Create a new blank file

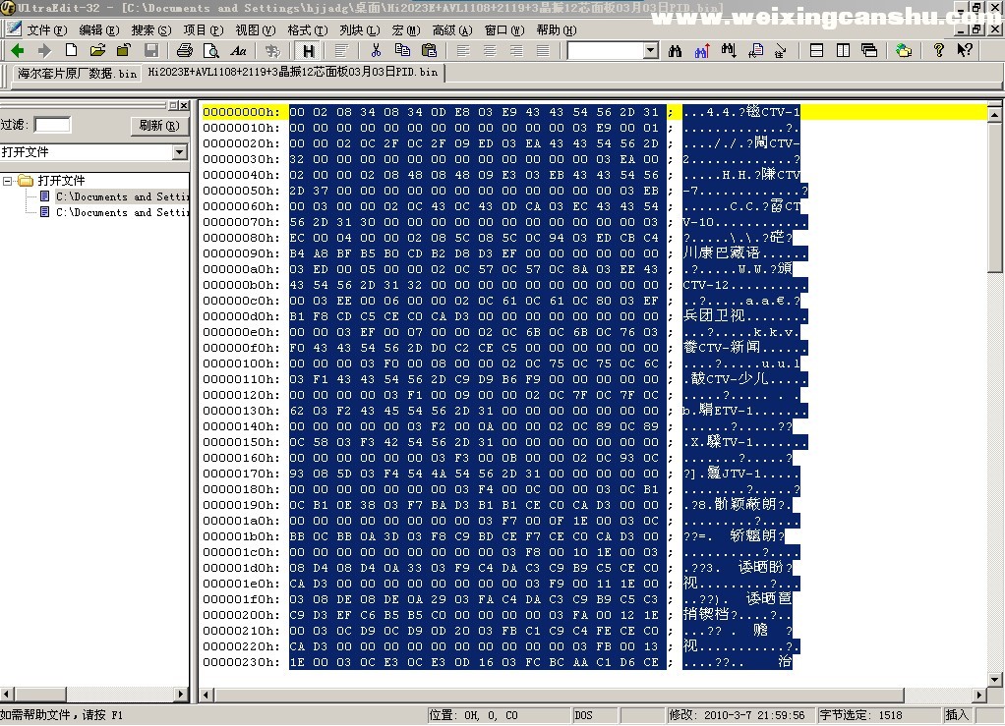click(x=71, y=50)
